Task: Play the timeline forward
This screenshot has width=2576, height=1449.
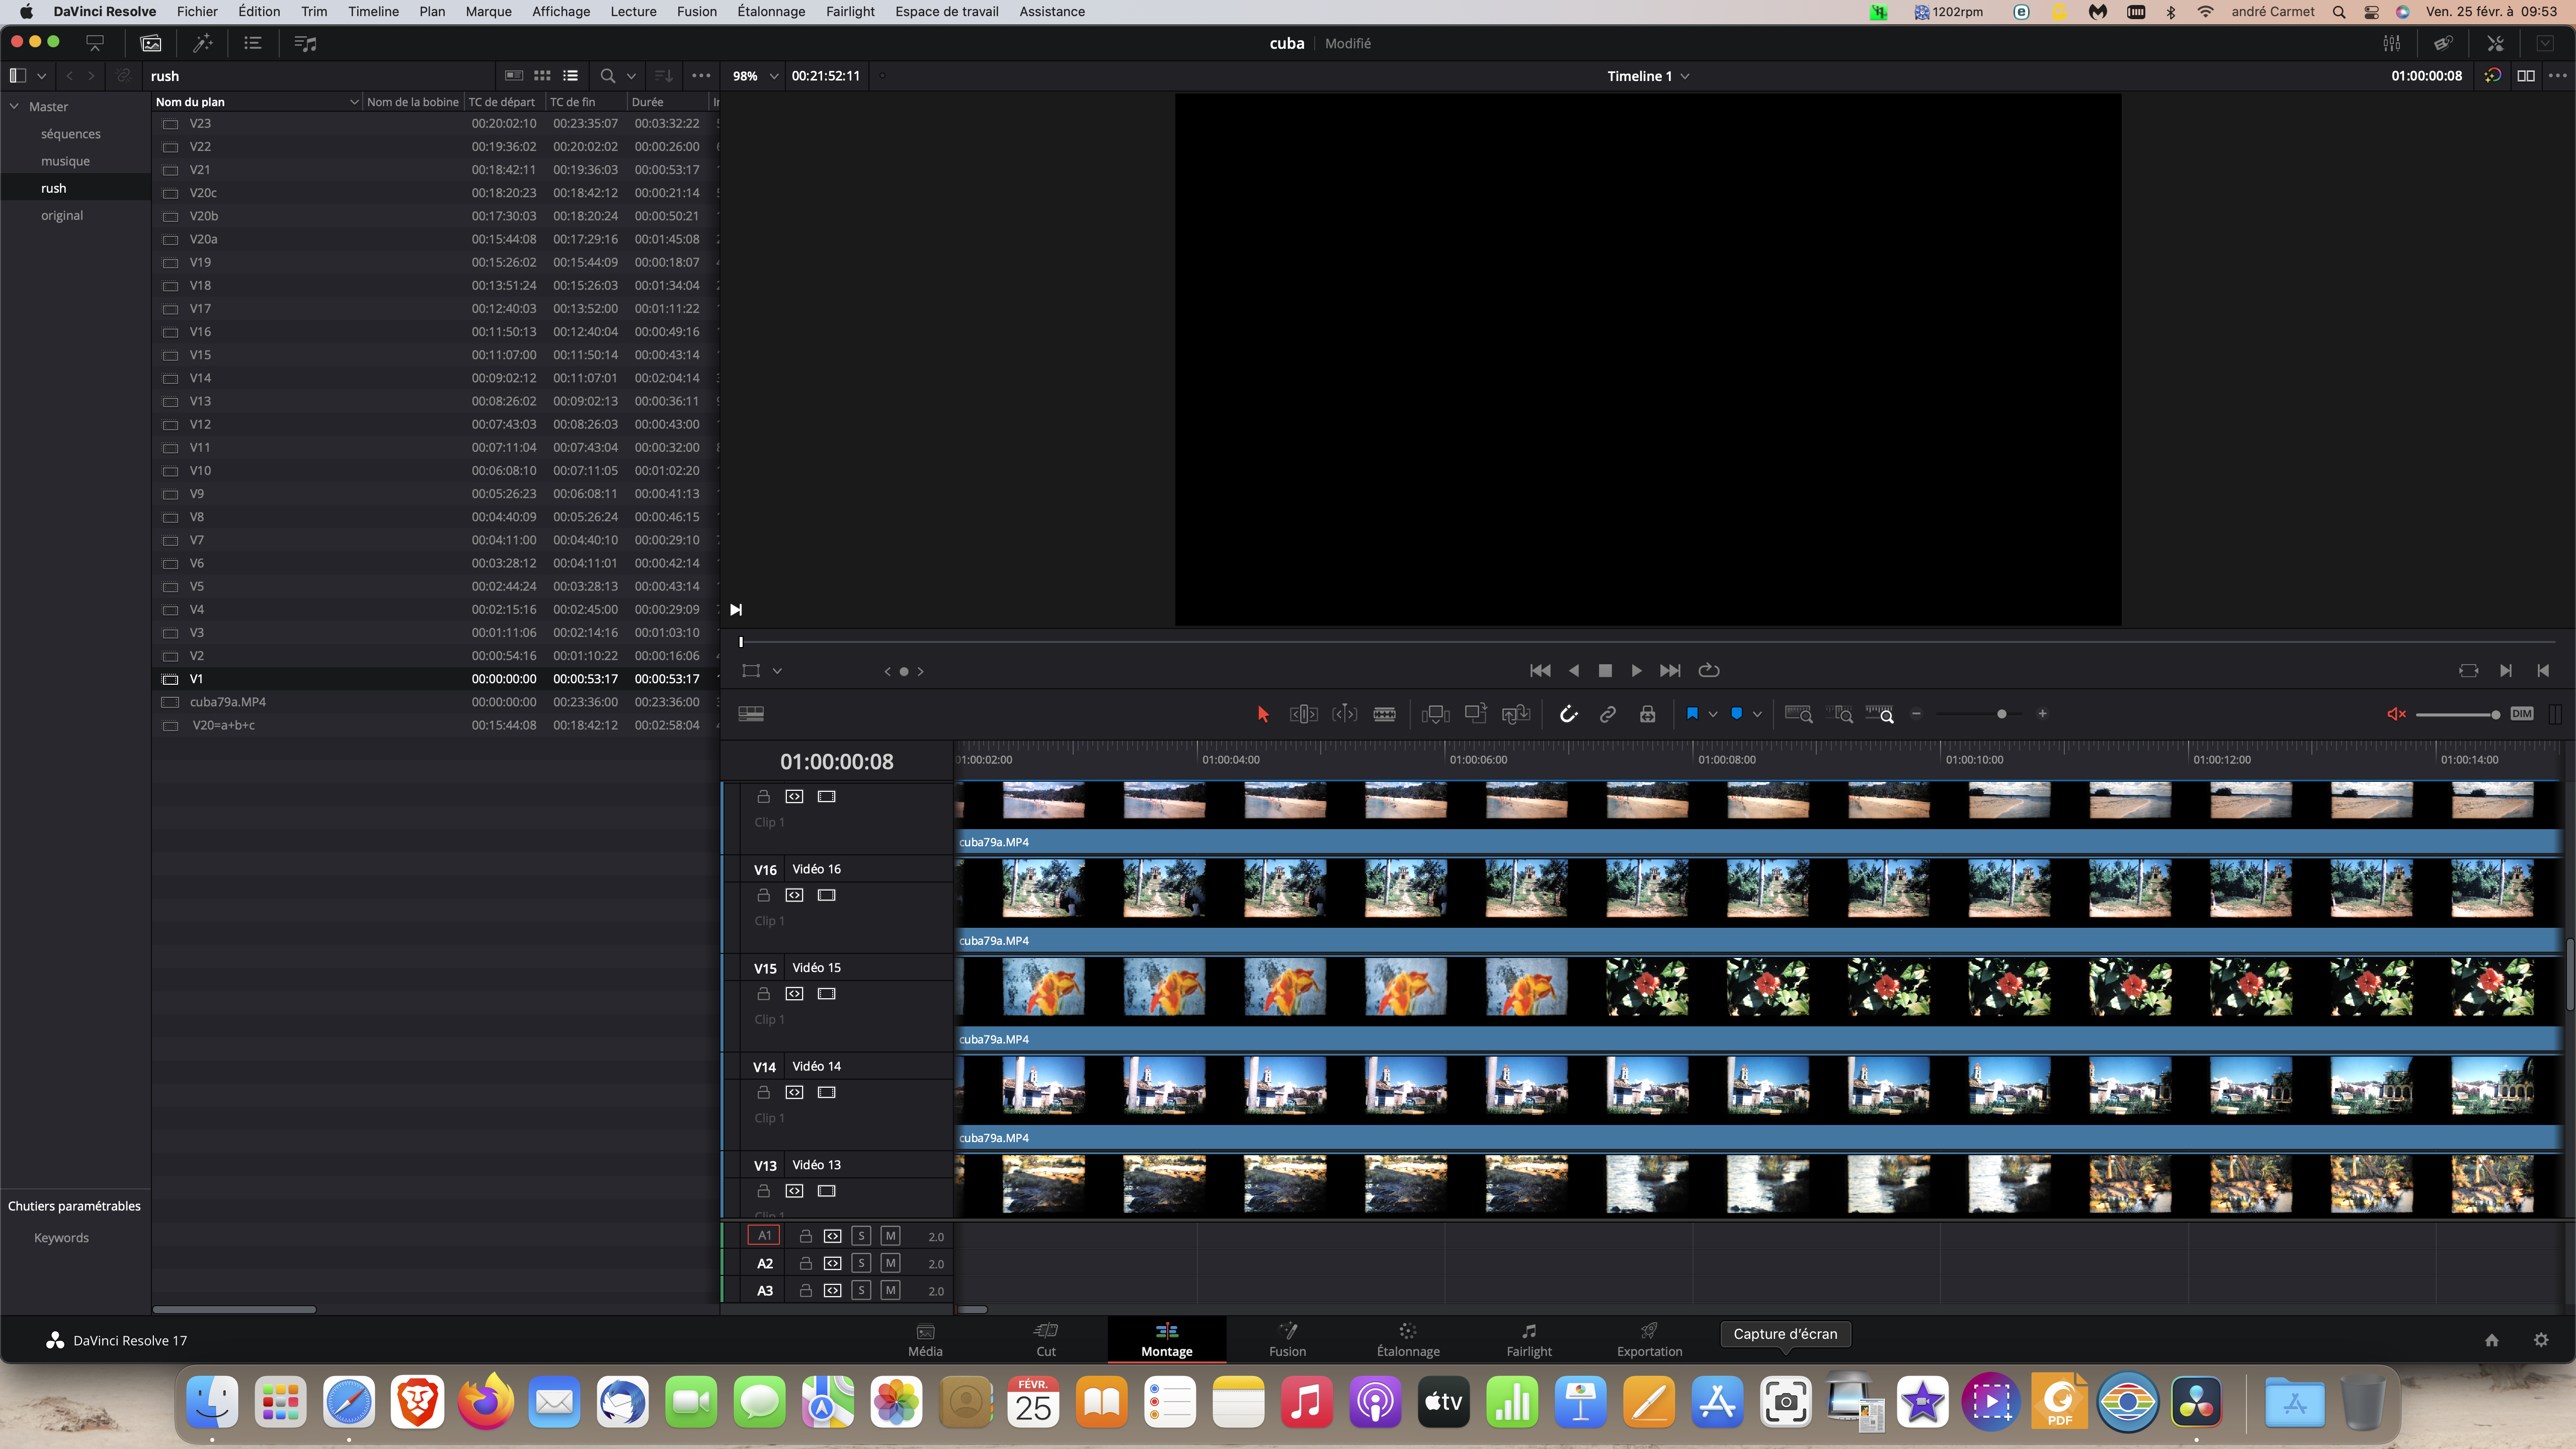Action: (x=1636, y=671)
